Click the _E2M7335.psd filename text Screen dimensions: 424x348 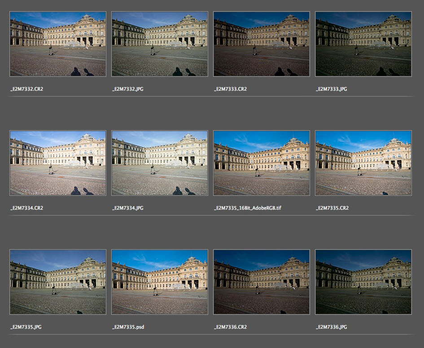[x=128, y=327]
